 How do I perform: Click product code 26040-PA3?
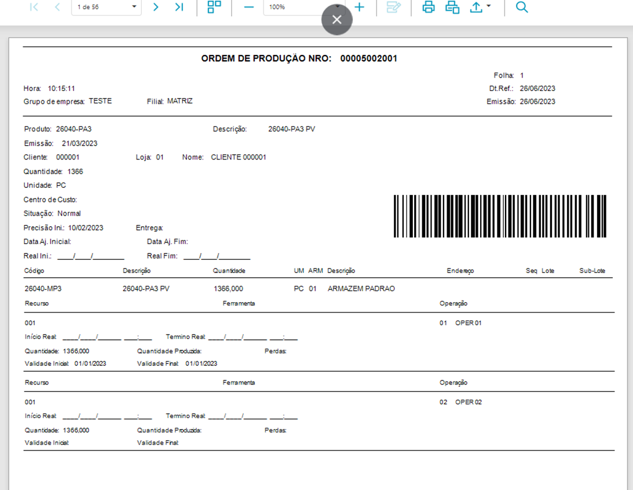(74, 129)
